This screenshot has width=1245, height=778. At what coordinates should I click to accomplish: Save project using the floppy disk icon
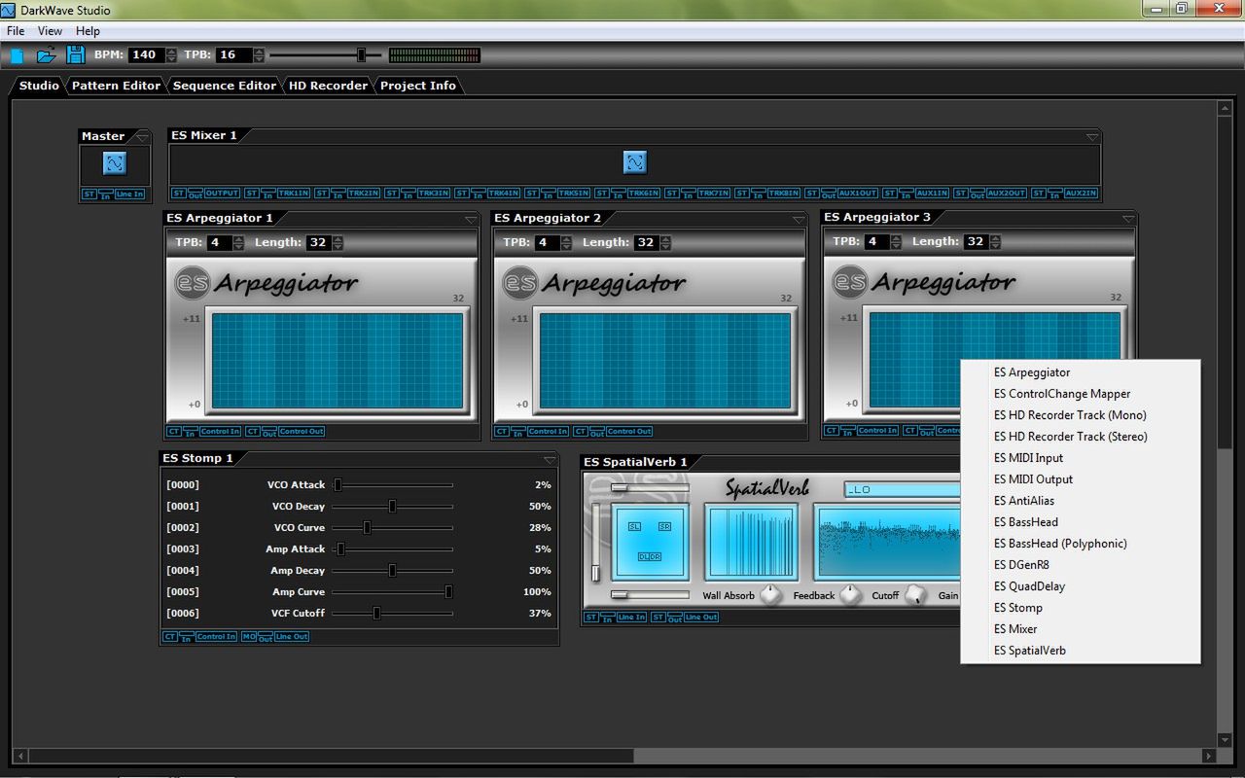(76, 55)
